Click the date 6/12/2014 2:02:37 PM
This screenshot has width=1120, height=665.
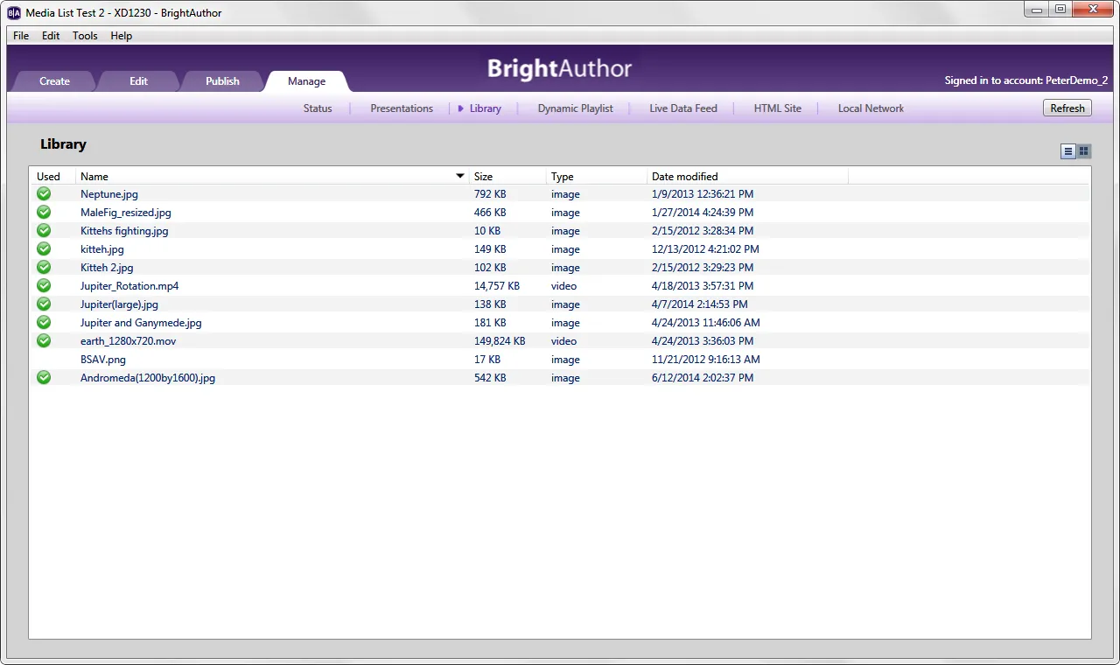coord(703,378)
